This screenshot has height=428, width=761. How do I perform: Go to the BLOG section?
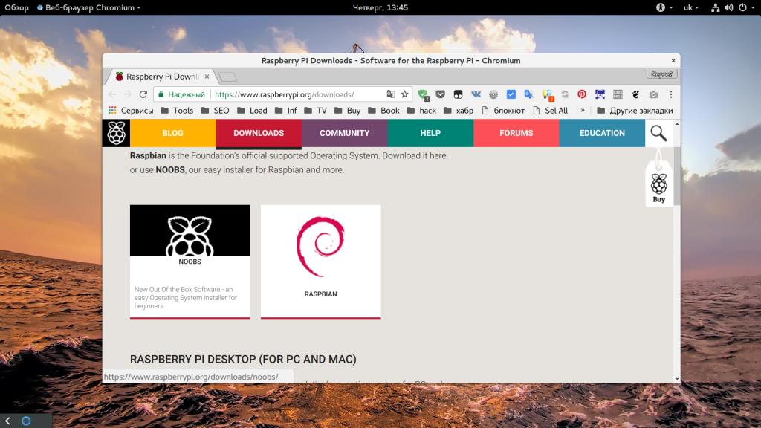pyautogui.click(x=172, y=133)
